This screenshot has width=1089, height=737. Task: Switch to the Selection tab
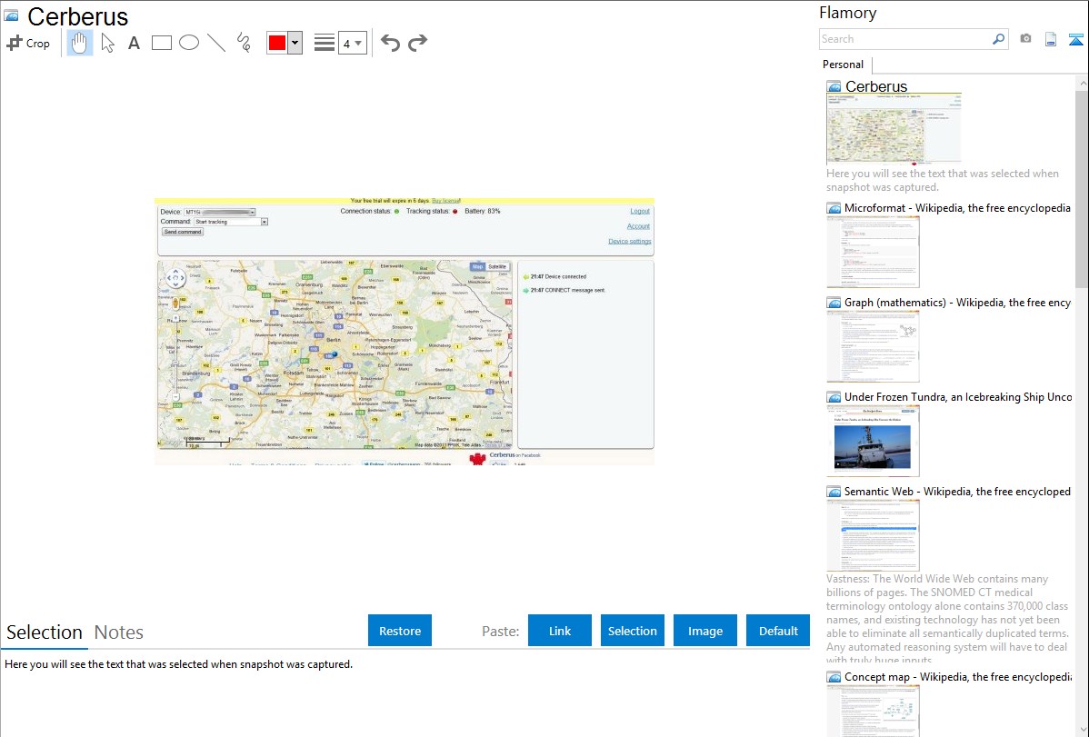(45, 632)
